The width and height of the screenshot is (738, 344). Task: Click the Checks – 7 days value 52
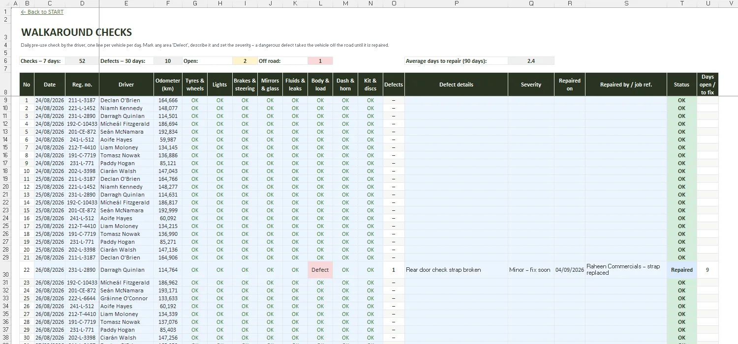pos(82,61)
